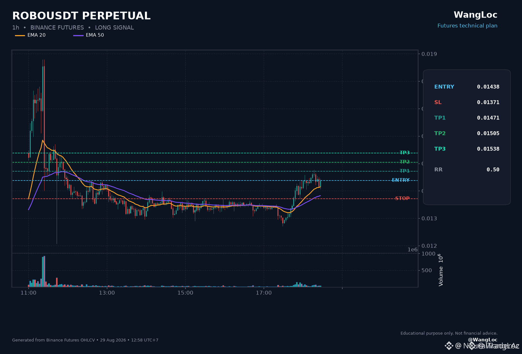Select the orange EMA 20 legend line

[x=20, y=35]
